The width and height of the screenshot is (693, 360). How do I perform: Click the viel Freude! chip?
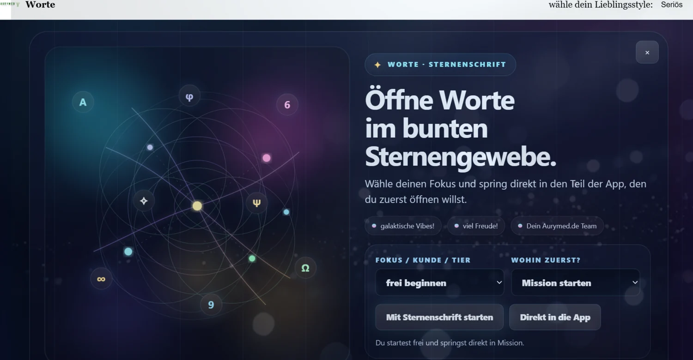476,226
